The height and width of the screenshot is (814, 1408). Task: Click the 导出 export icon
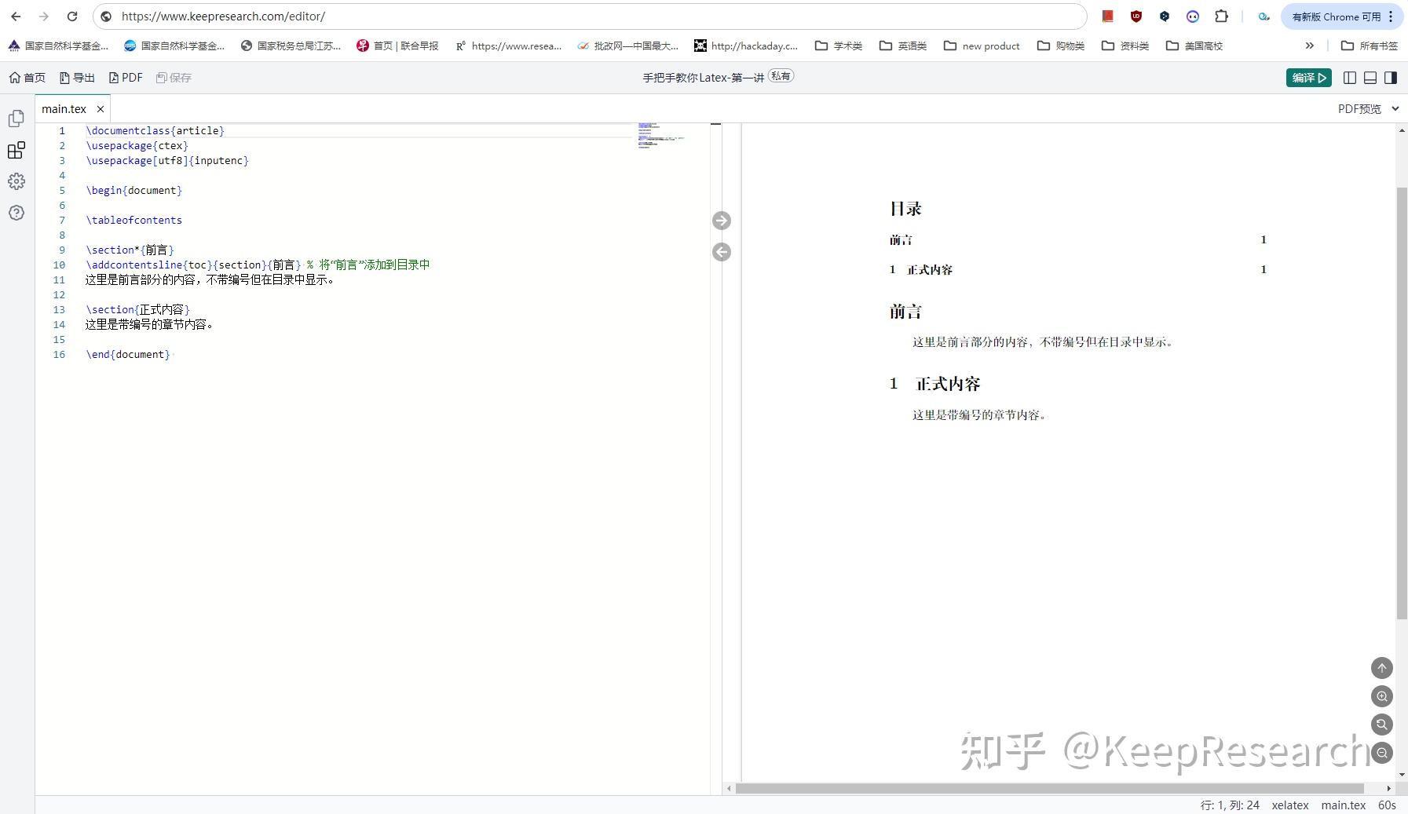click(x=77, y=77)
